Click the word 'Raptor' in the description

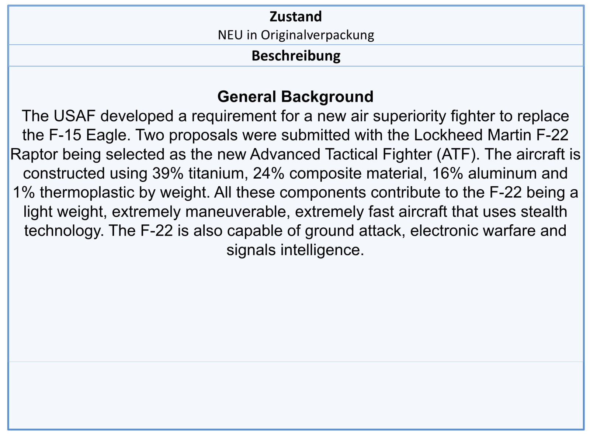[34, 155]
